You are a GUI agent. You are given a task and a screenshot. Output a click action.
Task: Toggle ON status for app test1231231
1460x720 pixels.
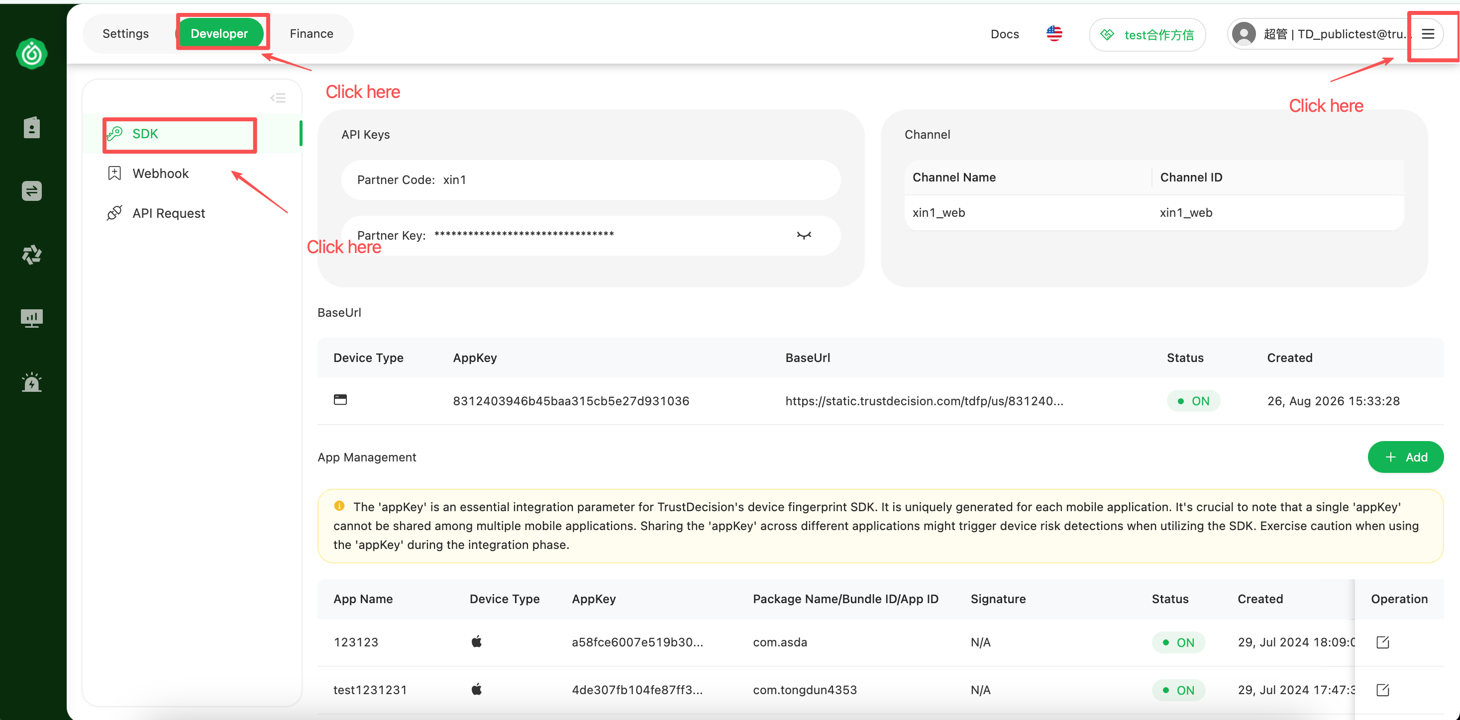click(1178, 689)
